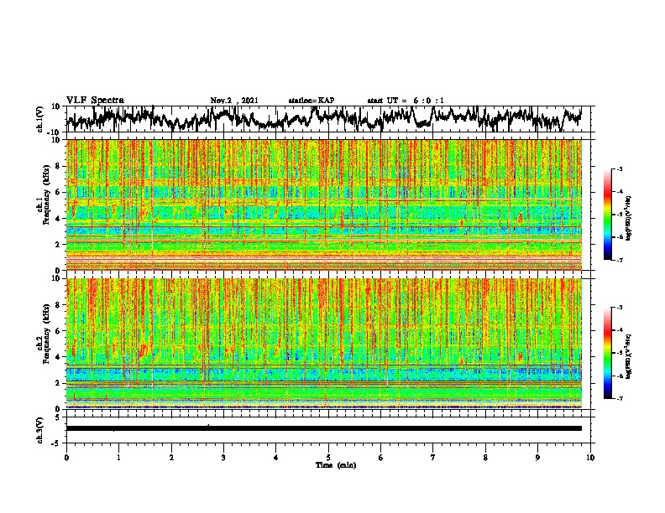The image size is (665, 513).
Task: Click the ch.1 voltage waveform trace
Action: click(x=323, y=119)
